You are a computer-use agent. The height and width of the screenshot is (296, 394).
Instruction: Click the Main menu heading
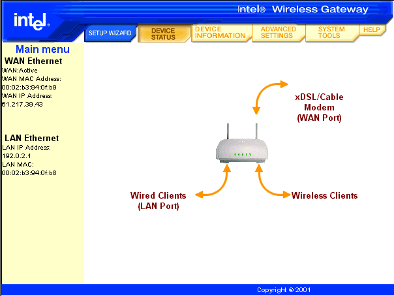(42, 50)
